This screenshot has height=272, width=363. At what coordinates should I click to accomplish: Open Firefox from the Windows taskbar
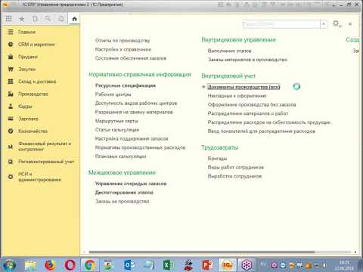pos(50,265)
